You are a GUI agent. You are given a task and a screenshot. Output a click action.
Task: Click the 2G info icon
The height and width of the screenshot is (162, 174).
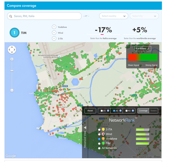(x=108, y=111)
